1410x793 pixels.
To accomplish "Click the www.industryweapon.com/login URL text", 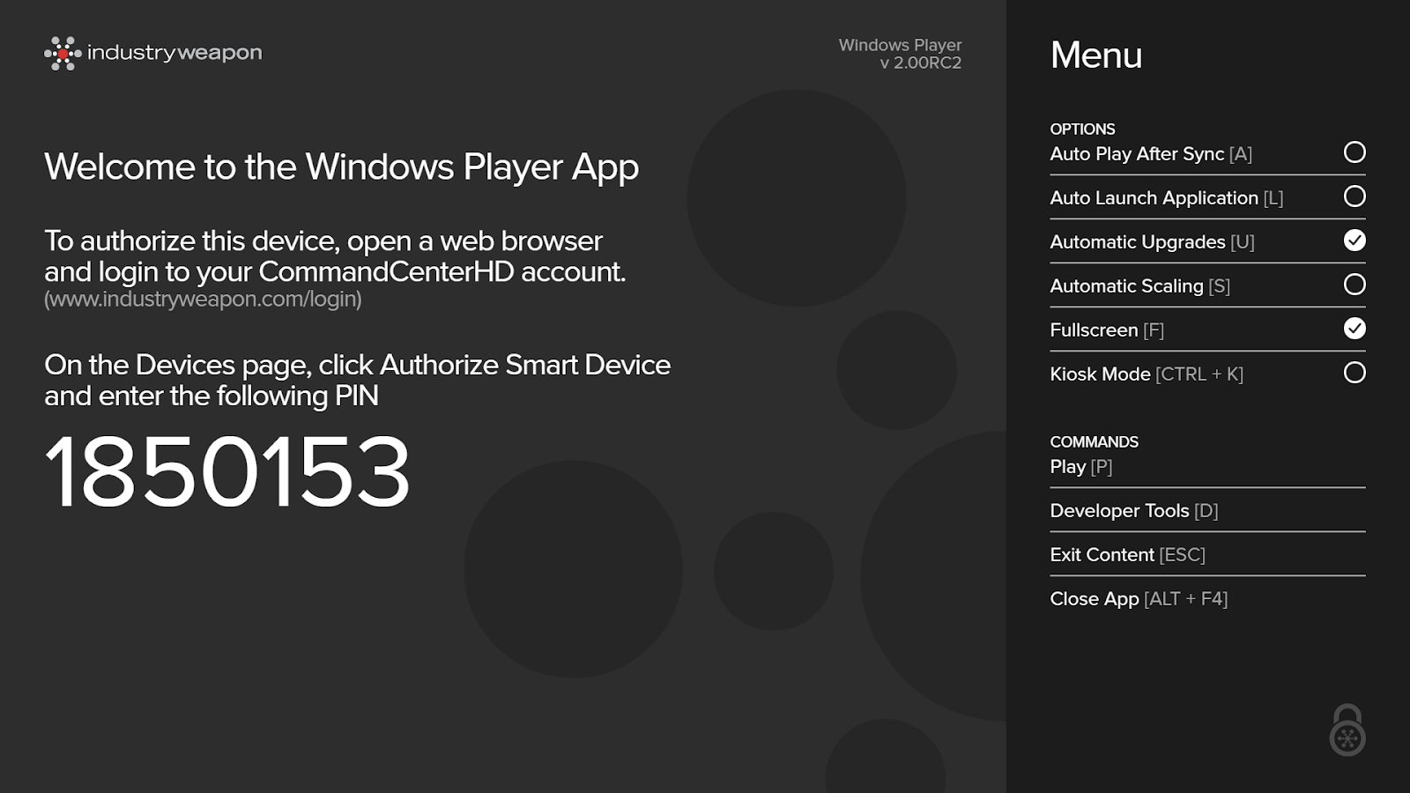I will click(x=203, y=300).
